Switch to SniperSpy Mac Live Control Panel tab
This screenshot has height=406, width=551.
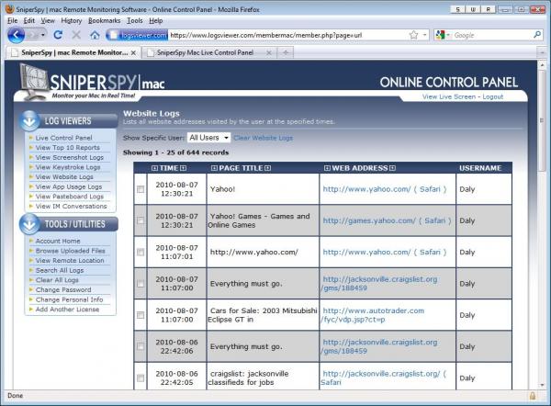208,52
